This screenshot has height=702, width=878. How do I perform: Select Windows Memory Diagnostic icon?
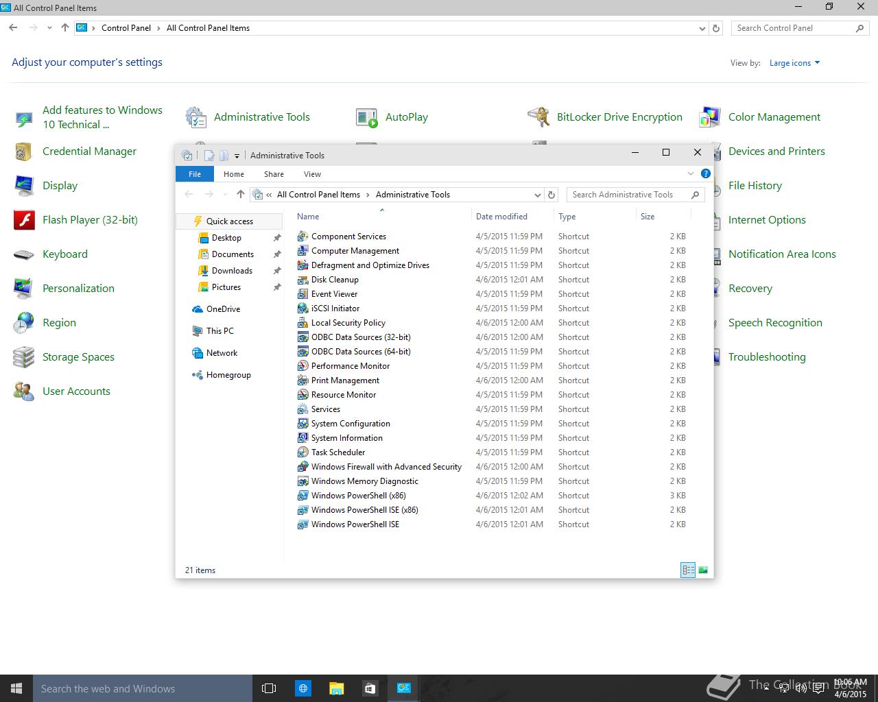click(x=302, y=481)
